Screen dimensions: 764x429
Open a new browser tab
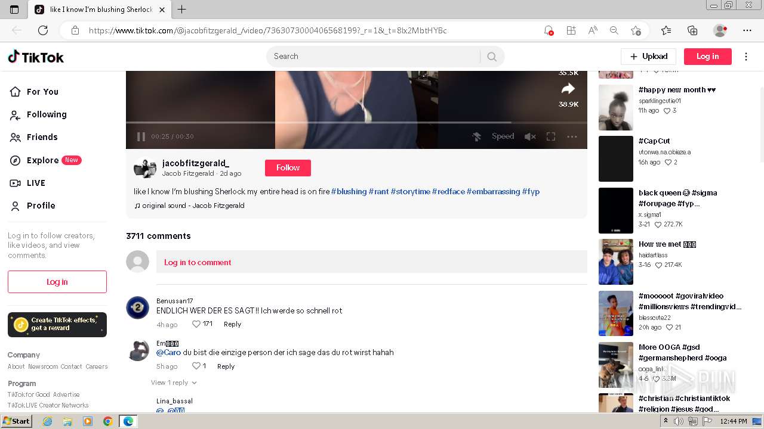click(182, 9)
